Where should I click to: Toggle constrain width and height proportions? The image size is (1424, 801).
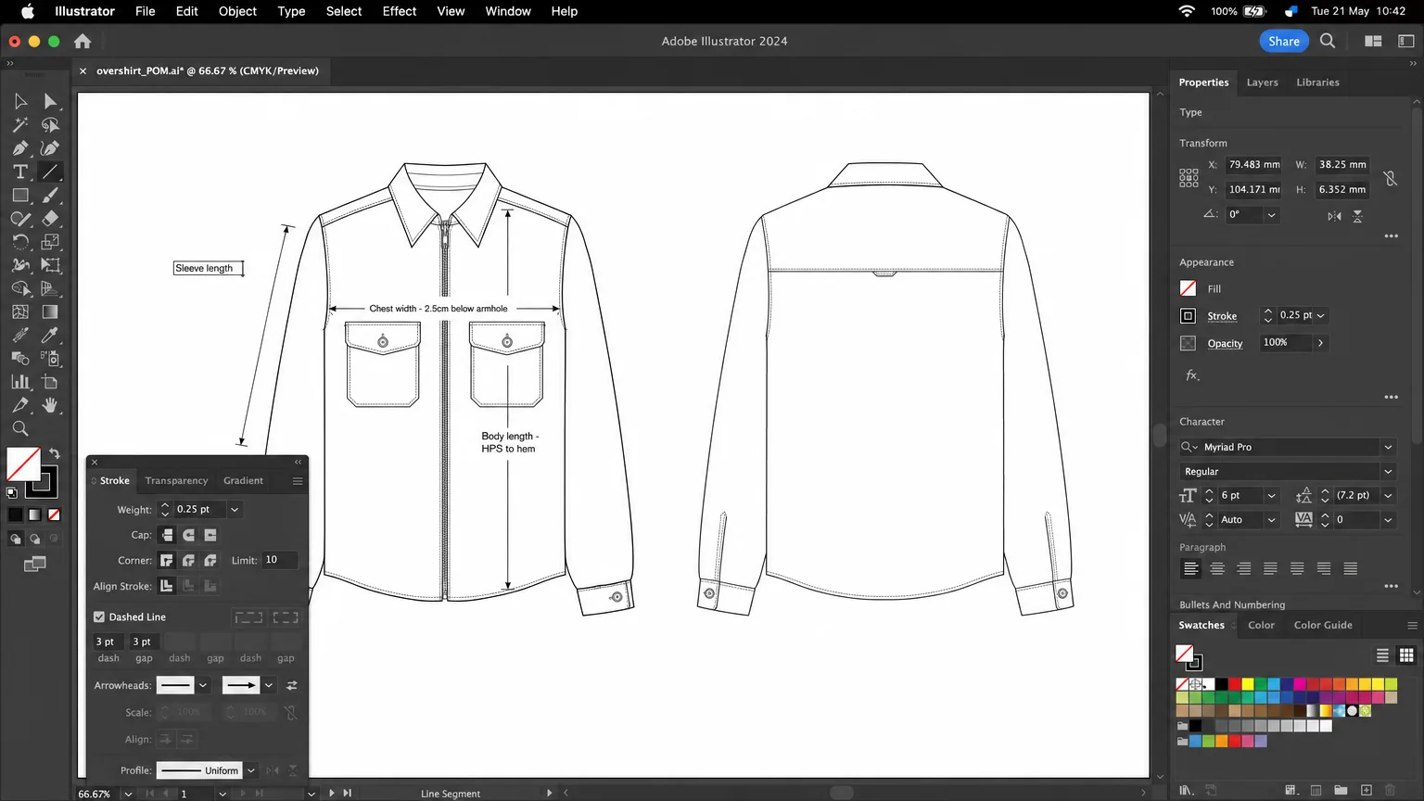point(1390,178)
